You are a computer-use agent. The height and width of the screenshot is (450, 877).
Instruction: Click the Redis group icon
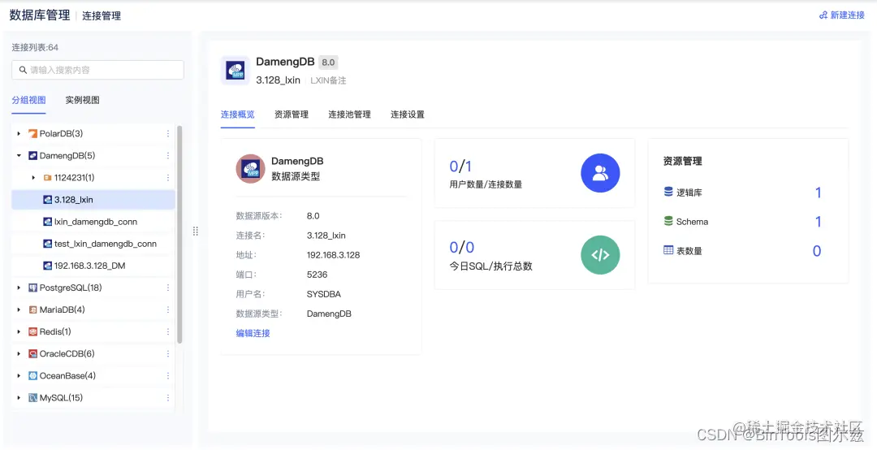33,332
